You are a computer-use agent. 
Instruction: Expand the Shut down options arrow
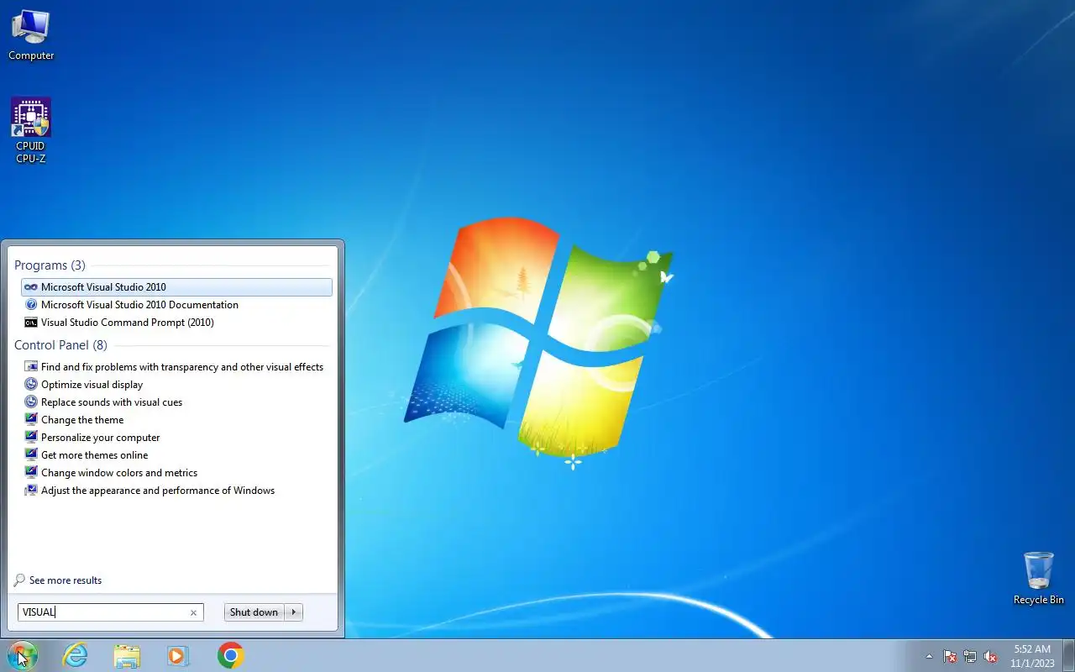[294, 612]
